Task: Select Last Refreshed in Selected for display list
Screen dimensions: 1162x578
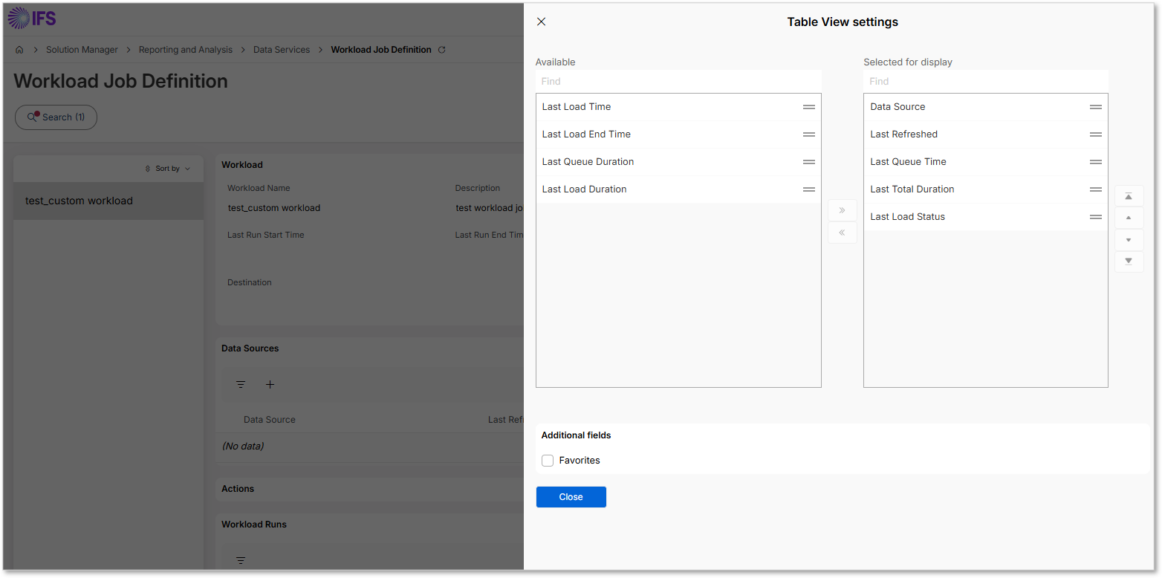Action: (985, 134)
